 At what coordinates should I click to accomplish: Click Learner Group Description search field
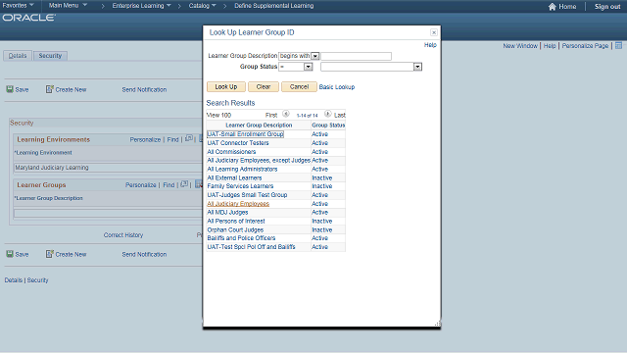click(356, 56)
